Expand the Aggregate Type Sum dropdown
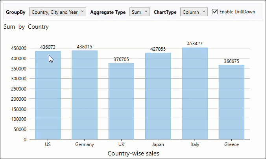Image resolution: width=266 pixels, height=159 pixels. [x=139, y=12]
